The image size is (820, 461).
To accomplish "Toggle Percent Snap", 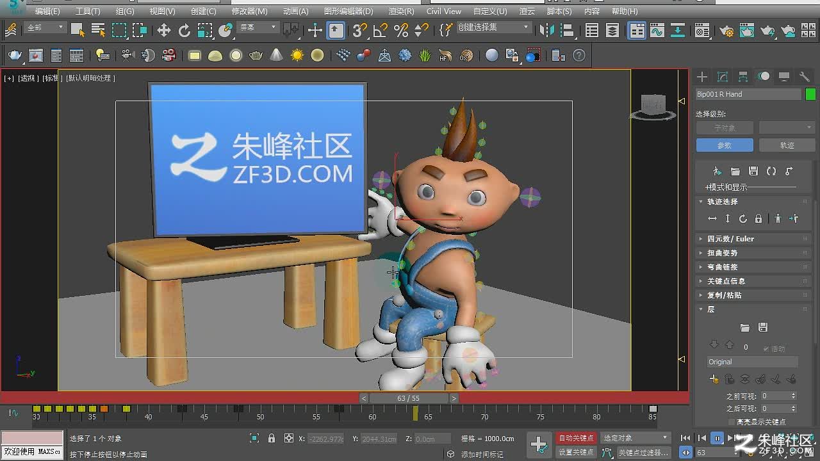I will [401, 30].
